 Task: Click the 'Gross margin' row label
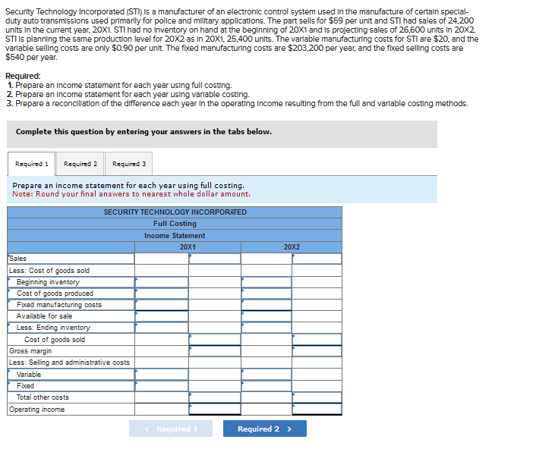click(x=30, y=351)
